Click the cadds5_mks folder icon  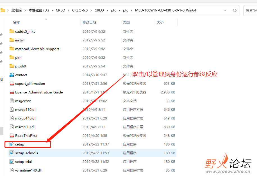(12, 31)
